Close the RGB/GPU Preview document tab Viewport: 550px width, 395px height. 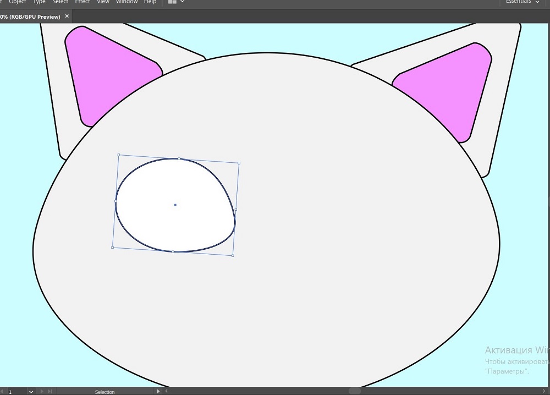pyautogui.click(x=67, y=17)
